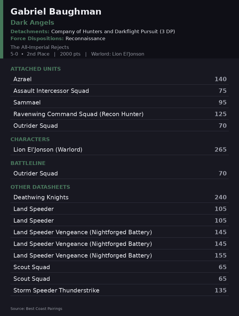Click the ATTACHED UNITS section header

36,69
